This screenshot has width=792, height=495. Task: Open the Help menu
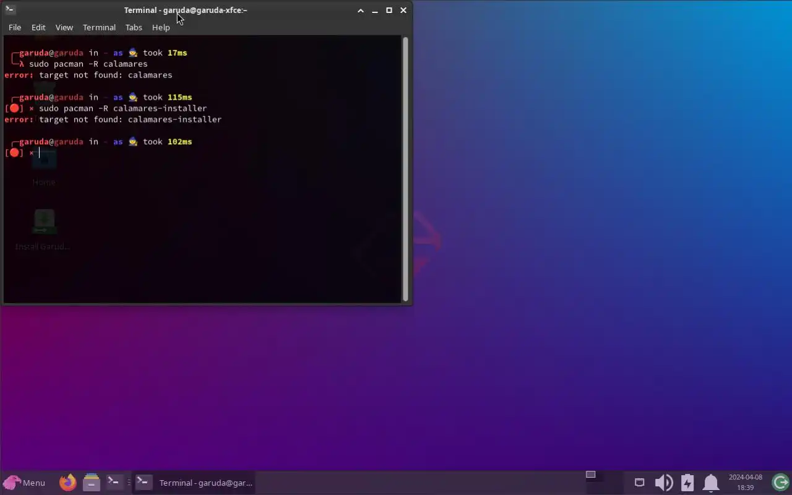[161, 27]
